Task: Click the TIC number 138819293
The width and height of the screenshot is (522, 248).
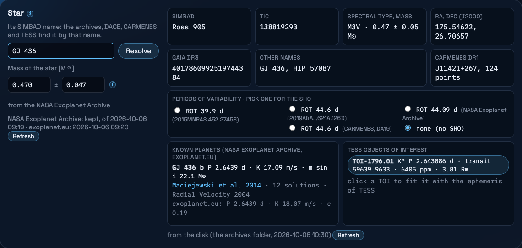Action: tap(279, 27)
